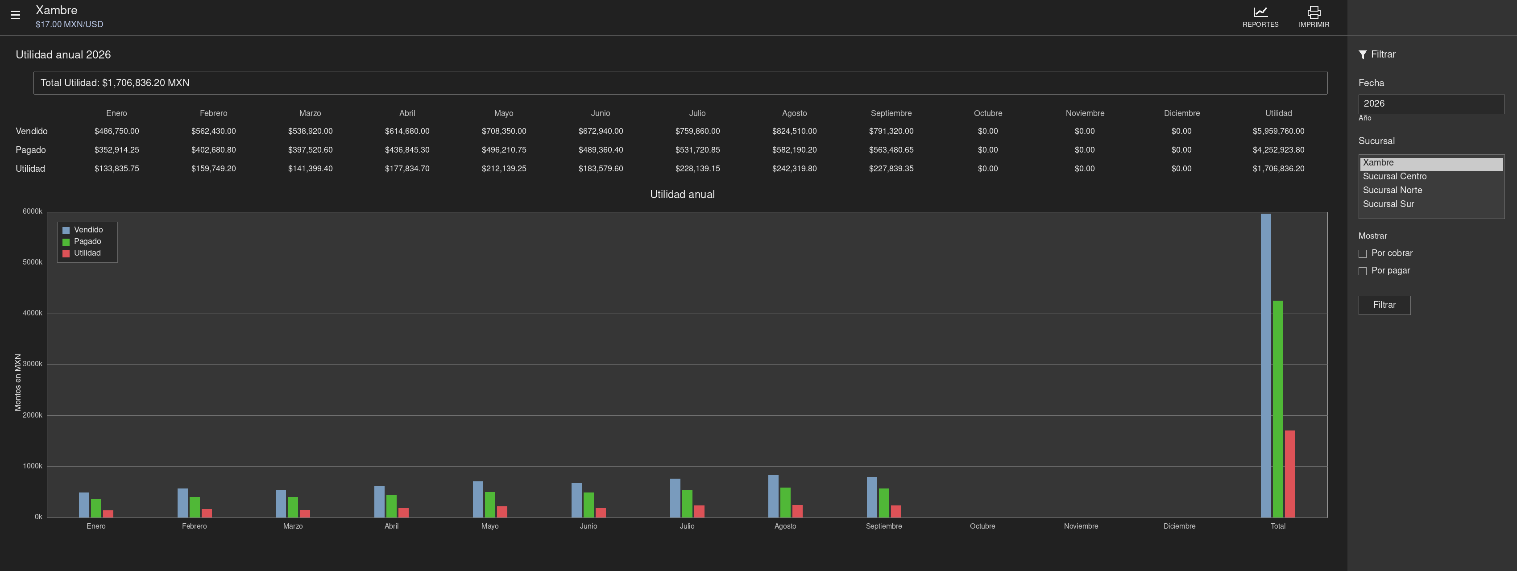Focus the year input field 2026
Viewport: 1517px width, 571px height.
tap(1431, 104)
